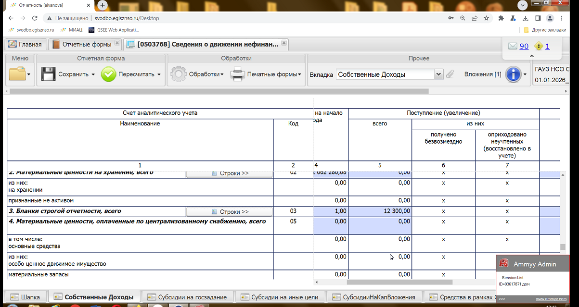Click the zoom magnifier icon in address bar
The height and width of the screenshot is (307, 579).
(463, 18)
